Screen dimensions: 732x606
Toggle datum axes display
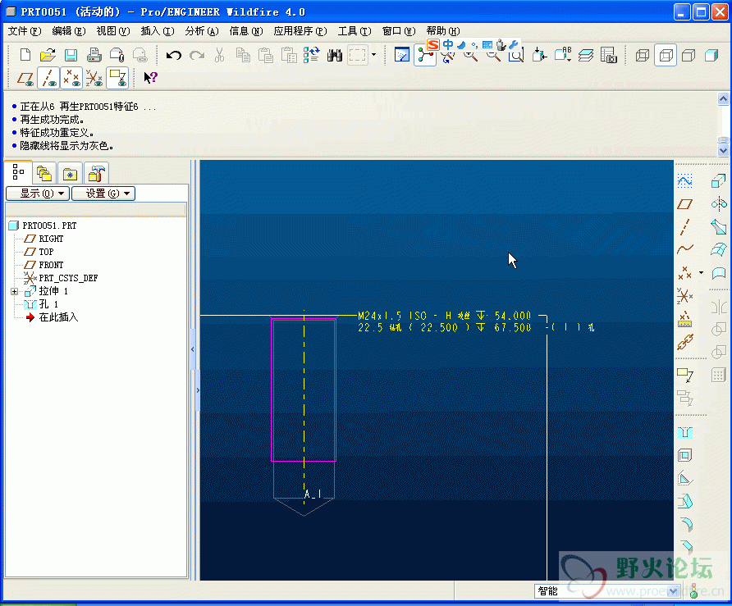coord(48,79)
